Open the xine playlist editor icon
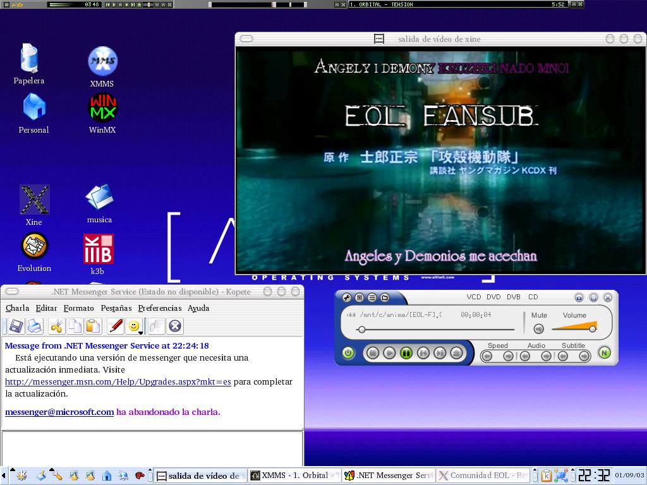The width and height of the screenshot is (647, 485). 372,297
